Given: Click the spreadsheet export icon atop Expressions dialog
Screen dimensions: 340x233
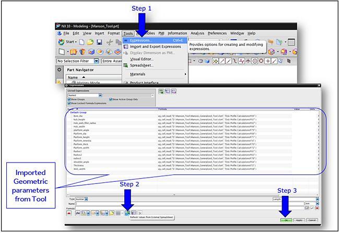Looking at the screenshot, I should [161, 91].
